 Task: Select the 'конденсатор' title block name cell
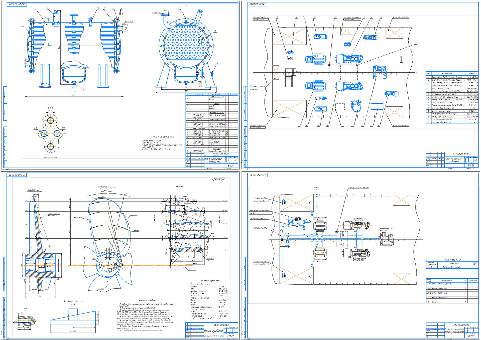tap(214, 160)
